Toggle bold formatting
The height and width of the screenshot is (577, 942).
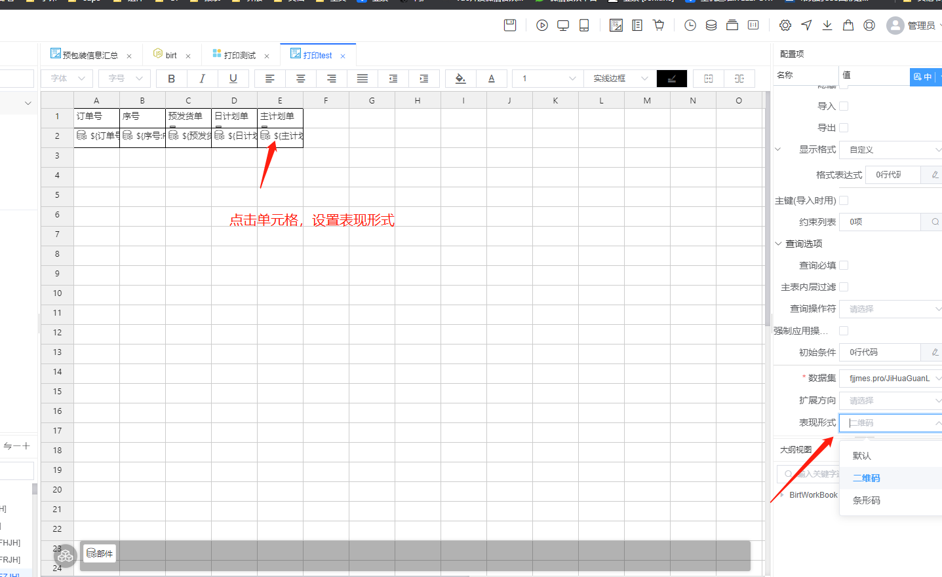pos(171,79)
